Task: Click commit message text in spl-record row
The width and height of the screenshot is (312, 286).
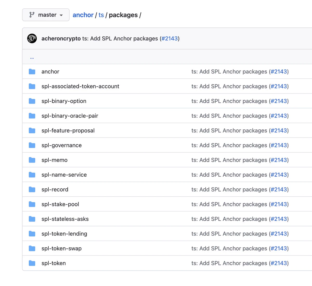Action: click(x=229, y=190)
